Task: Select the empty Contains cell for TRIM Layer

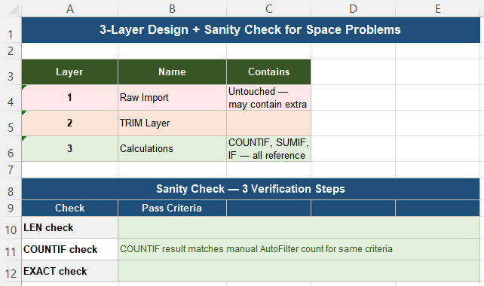Action: 269,123
